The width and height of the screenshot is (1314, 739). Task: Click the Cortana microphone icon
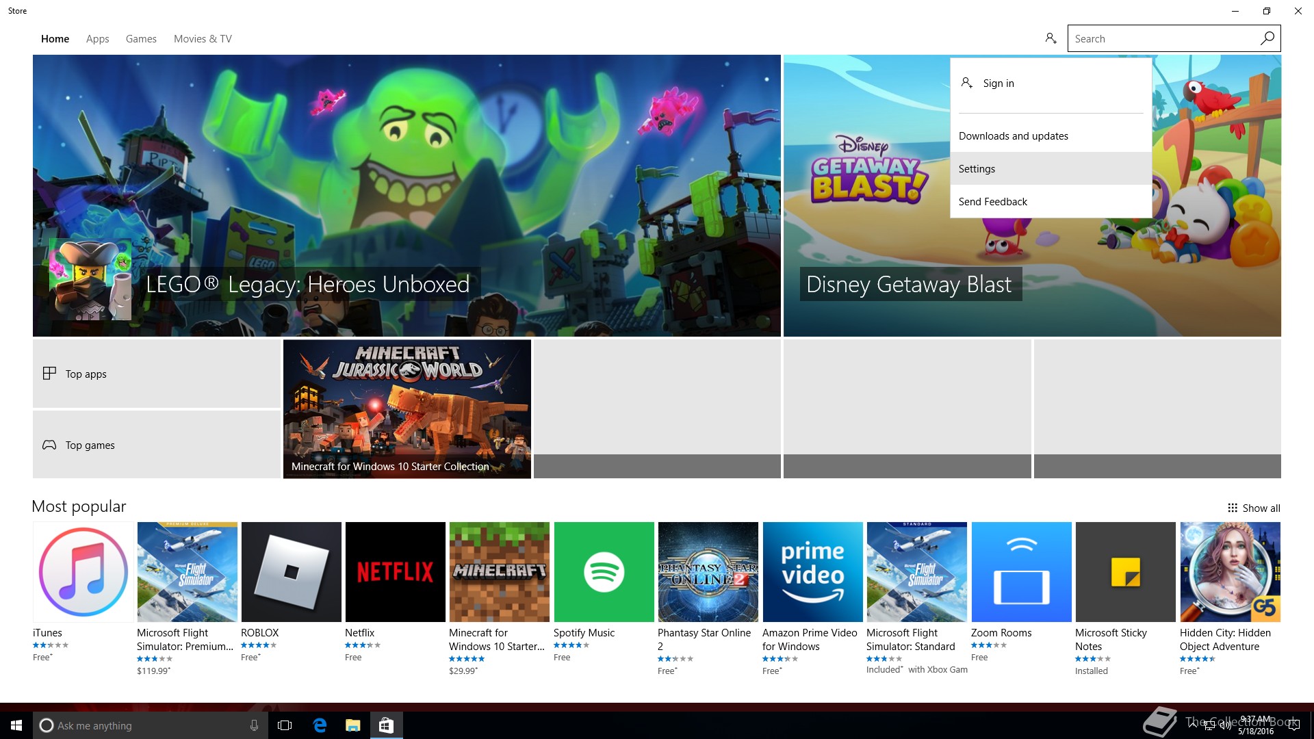pos(254,725)
